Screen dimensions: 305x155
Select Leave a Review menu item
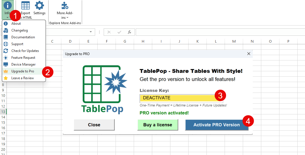click(x=22, y=78)
